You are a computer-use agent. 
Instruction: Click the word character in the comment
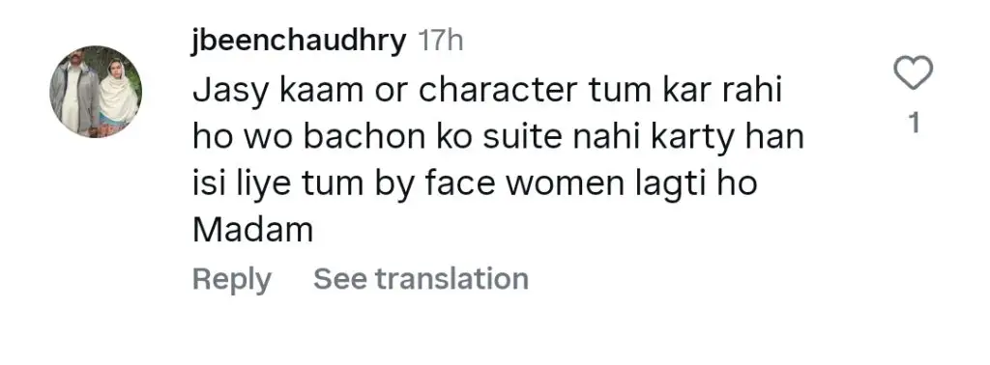point(498,92)
